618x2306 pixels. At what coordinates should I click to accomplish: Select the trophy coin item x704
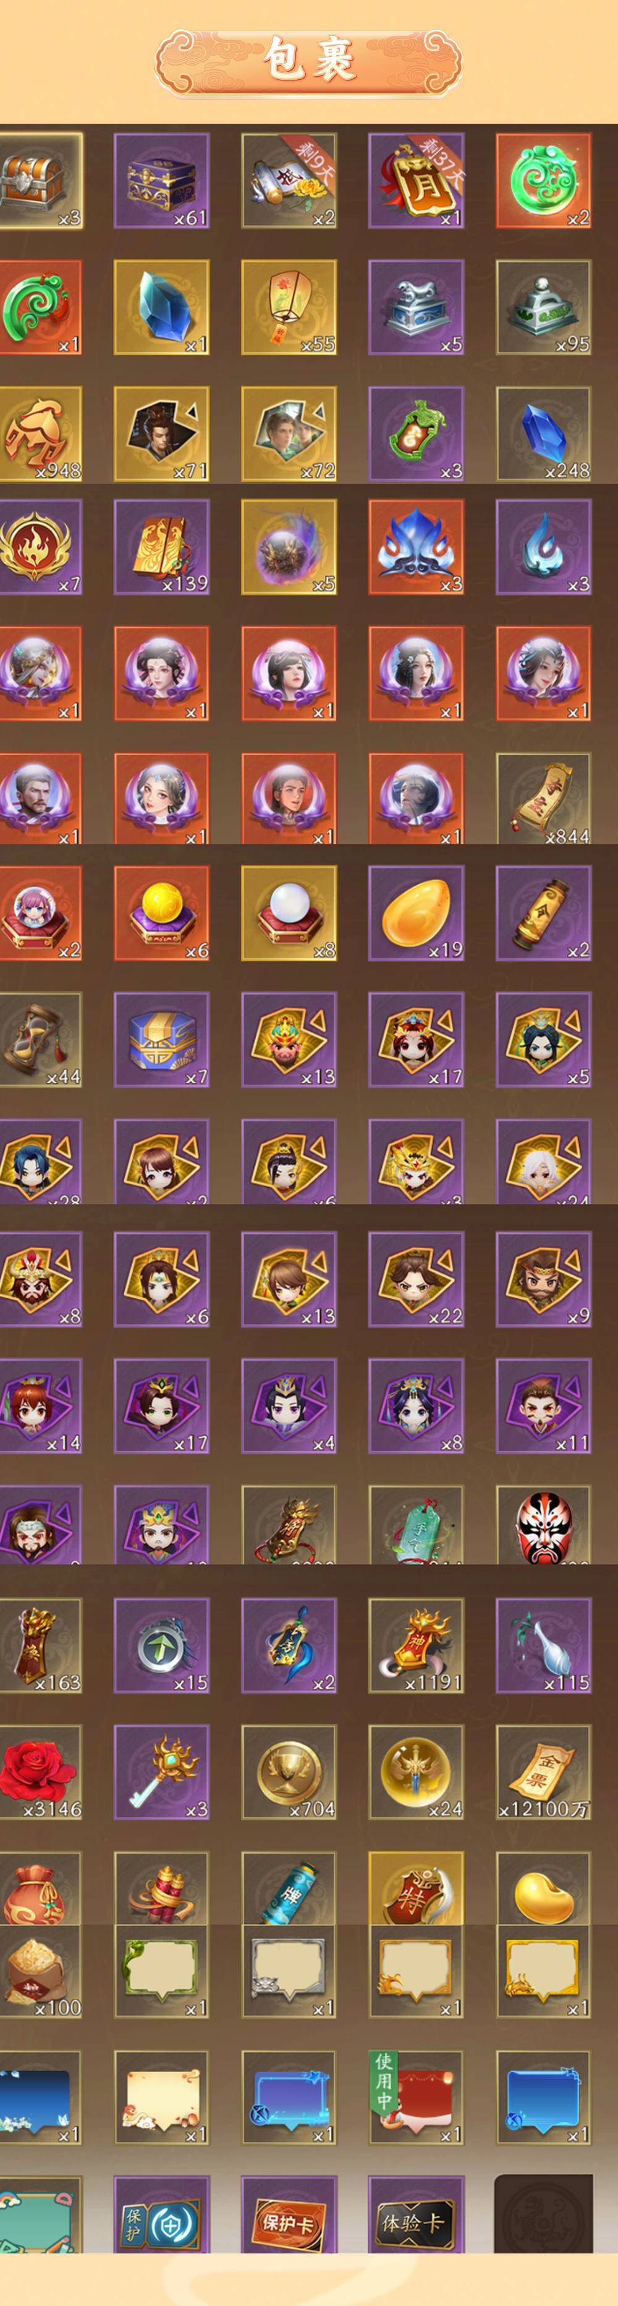coord(289,1772)
